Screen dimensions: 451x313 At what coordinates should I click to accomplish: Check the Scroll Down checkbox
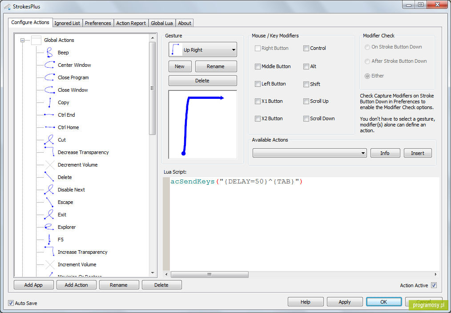(x=306, y=118)
